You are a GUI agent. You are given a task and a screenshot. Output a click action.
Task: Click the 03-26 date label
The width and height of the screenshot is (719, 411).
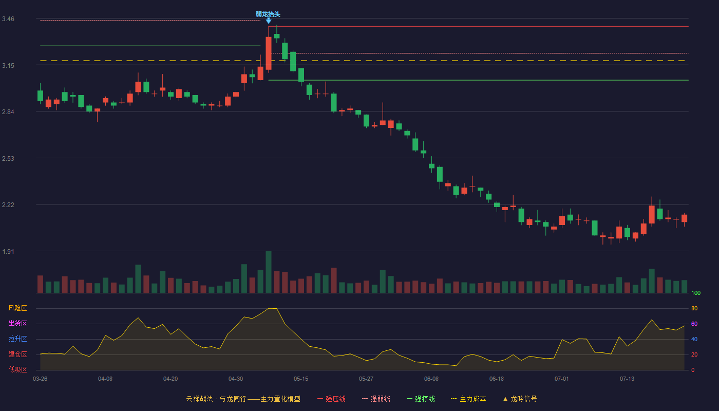(x=40, y=379)
